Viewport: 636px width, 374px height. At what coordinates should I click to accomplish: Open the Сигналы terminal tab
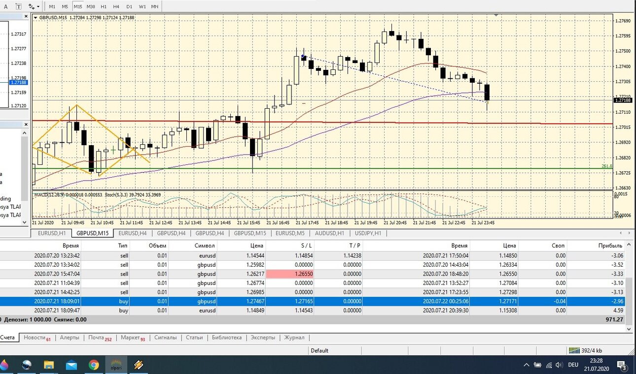[165, 338]
